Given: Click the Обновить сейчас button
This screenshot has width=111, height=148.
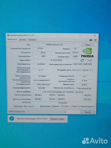Looking at the screenshot, I should point(57,119).
